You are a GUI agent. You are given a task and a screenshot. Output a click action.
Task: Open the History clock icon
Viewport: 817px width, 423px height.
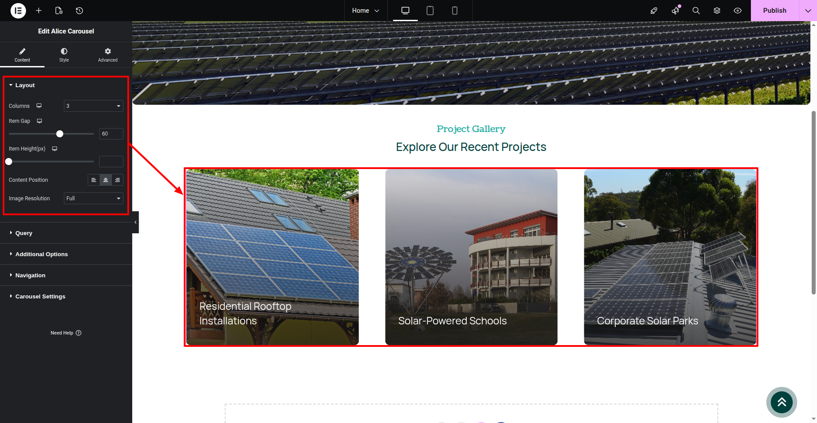(79, 11)
